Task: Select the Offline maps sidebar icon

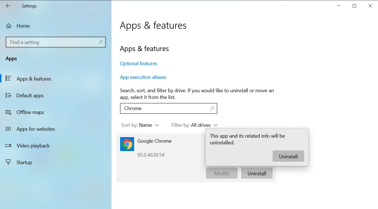Action: click(x=8, y=112)
